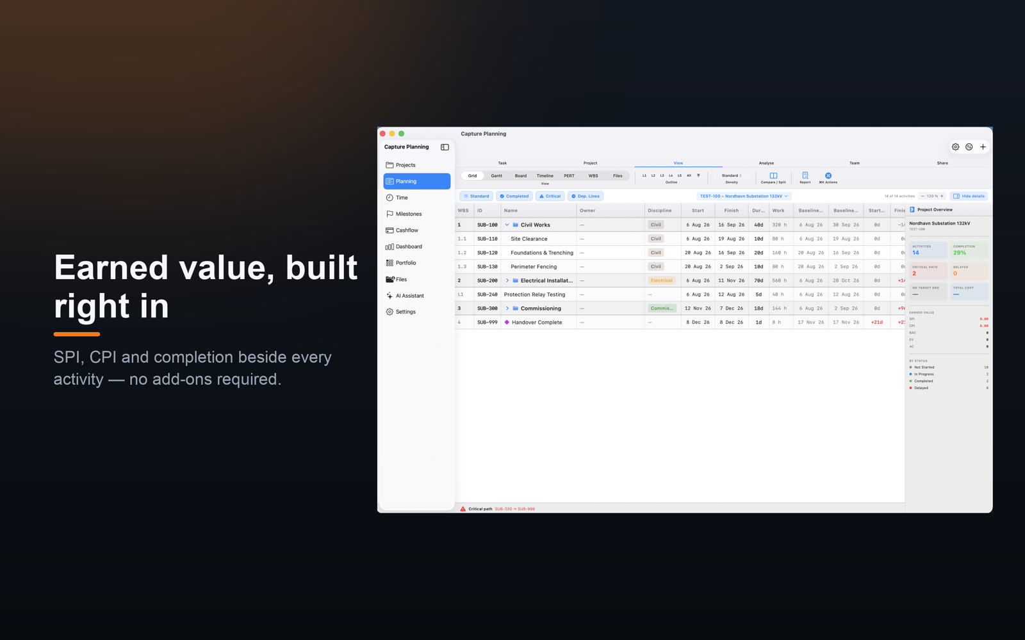
Task: Open Projects in the sidebar
Action: (x=416, y=165)
